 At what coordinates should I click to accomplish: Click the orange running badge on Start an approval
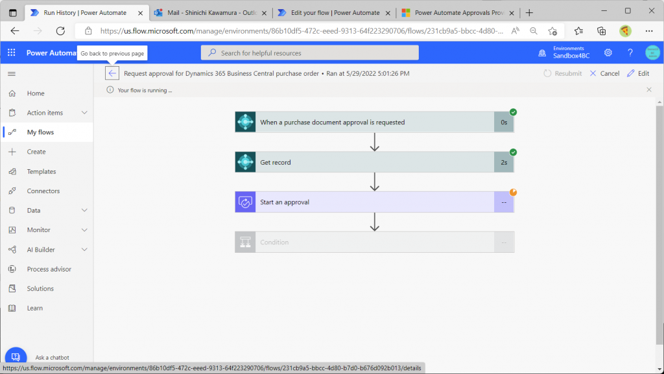[514, 192]
